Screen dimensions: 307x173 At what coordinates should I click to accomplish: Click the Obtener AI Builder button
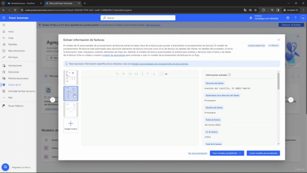[291, 25]
